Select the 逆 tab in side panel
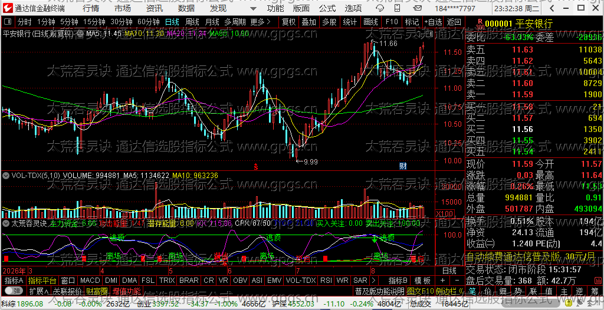Viewport: 604px width, 310px height. (x=579, y=291)
